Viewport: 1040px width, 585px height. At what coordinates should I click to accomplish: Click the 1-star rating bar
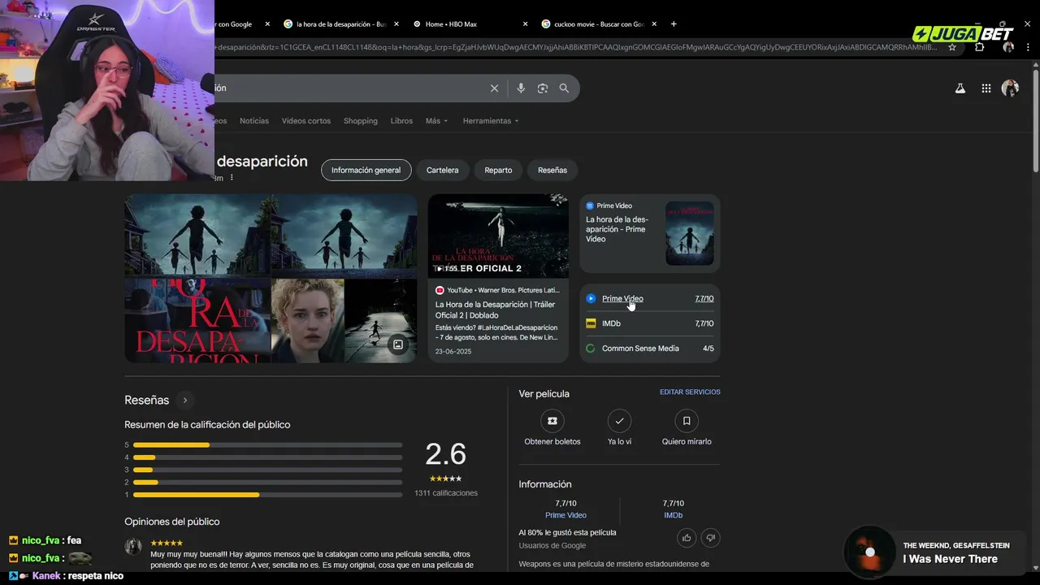tap(267, 494)
